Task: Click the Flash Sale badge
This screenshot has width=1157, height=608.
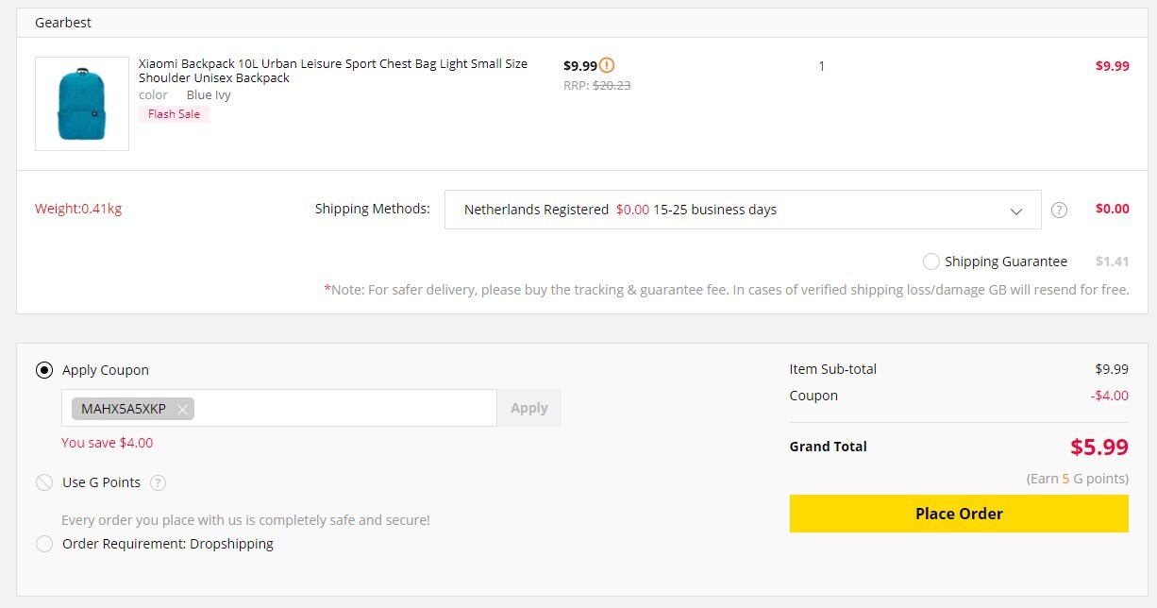Action: point(175,114)
